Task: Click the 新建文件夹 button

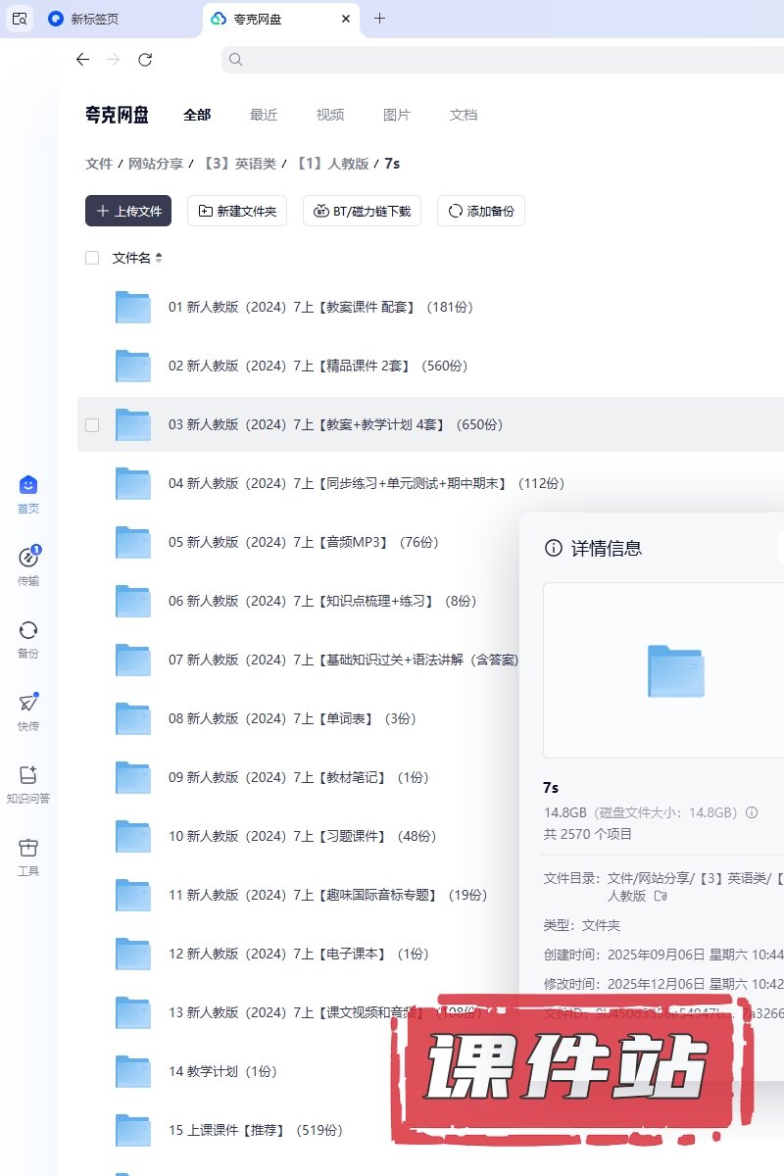Action: point(237,211)
